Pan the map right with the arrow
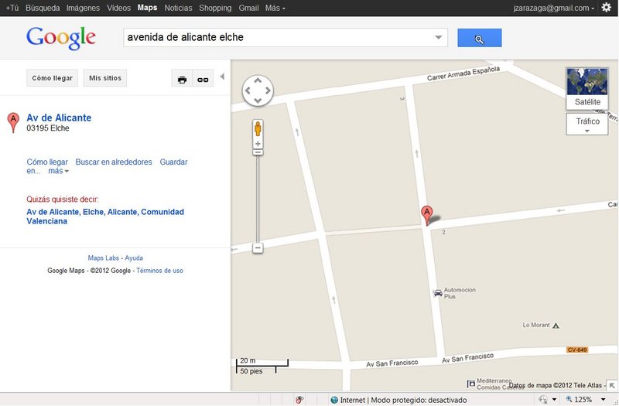The width and height of the screenshot is (619, 406). point(268,90)
